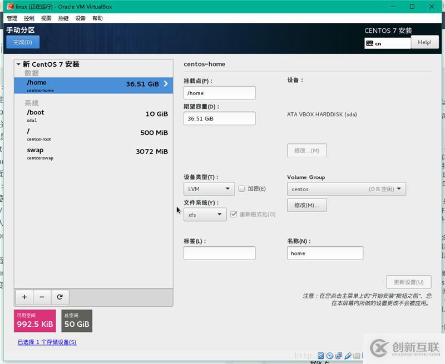Click the Help! button
Viewport: 445px width, 364px height.
[x=424, y=42]
